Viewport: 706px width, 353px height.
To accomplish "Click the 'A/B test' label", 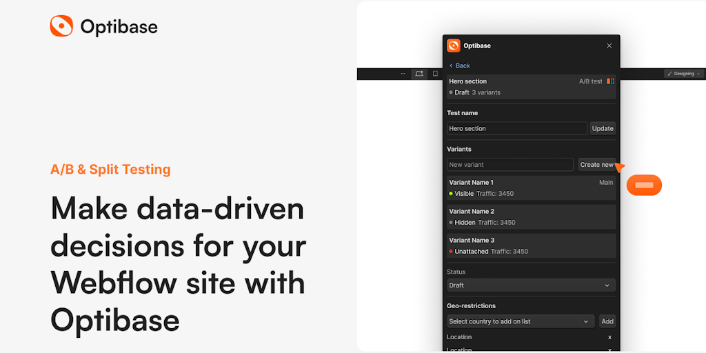I will 590,81.
